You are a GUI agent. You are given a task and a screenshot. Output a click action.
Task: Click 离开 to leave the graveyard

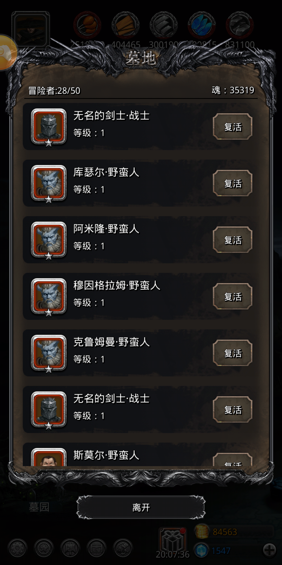[141, 507]
